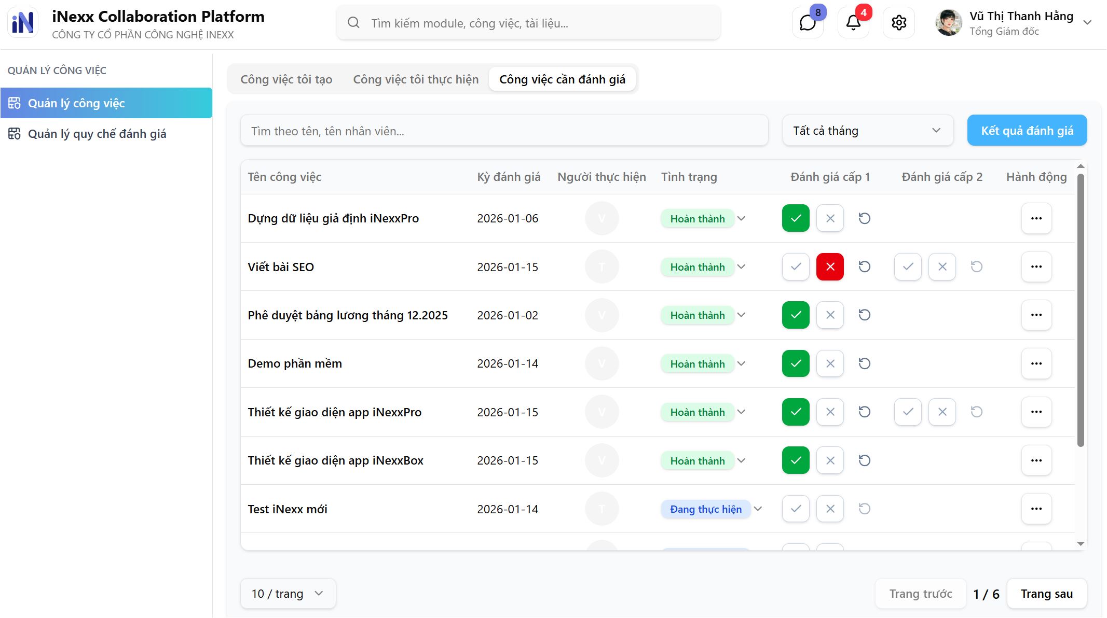Click the Kết quả đánh giá button
Screen dimensions: 1107x618
pyautogui.click(x=1027, y=131)
